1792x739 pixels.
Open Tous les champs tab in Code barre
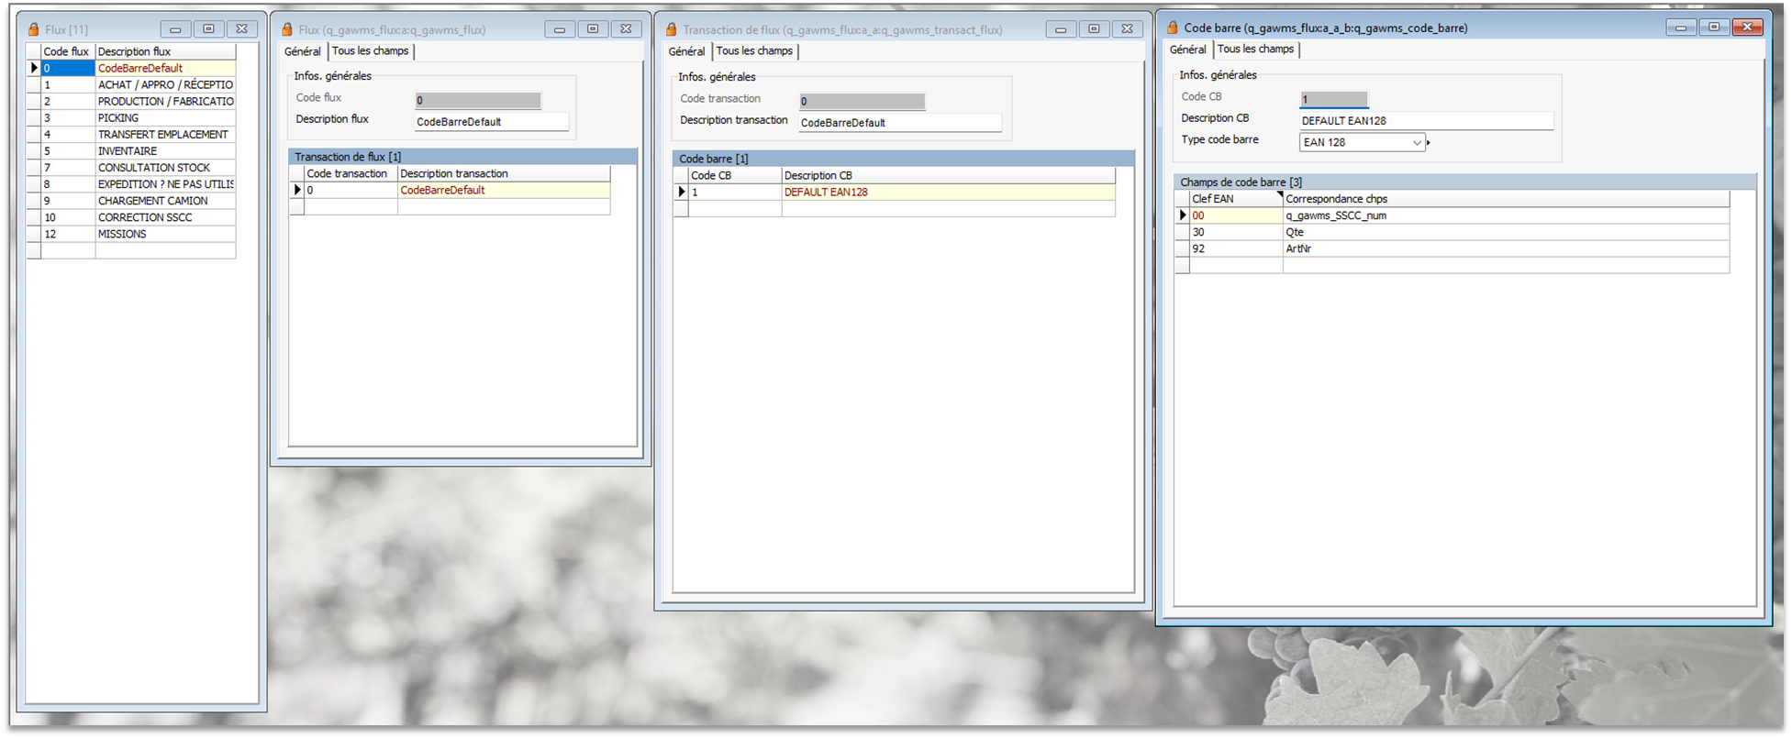[1255, 50]
